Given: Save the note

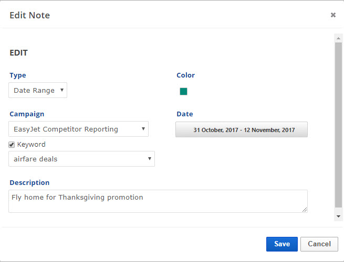Looking at the screenshot, I should 282,244.
